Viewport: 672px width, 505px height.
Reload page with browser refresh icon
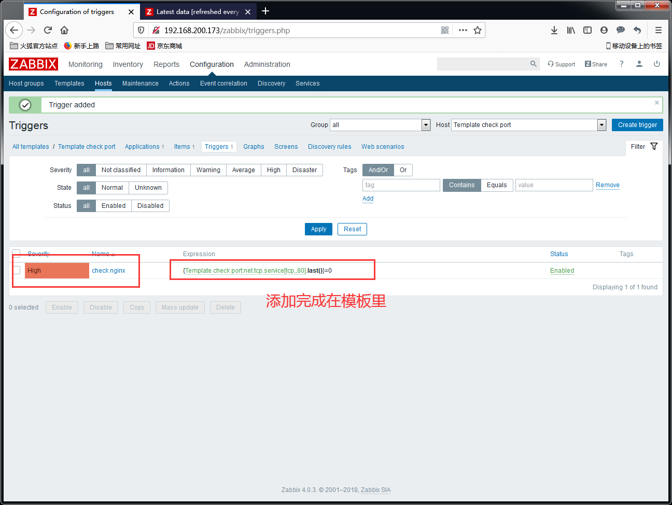click(x=48, y=30)
